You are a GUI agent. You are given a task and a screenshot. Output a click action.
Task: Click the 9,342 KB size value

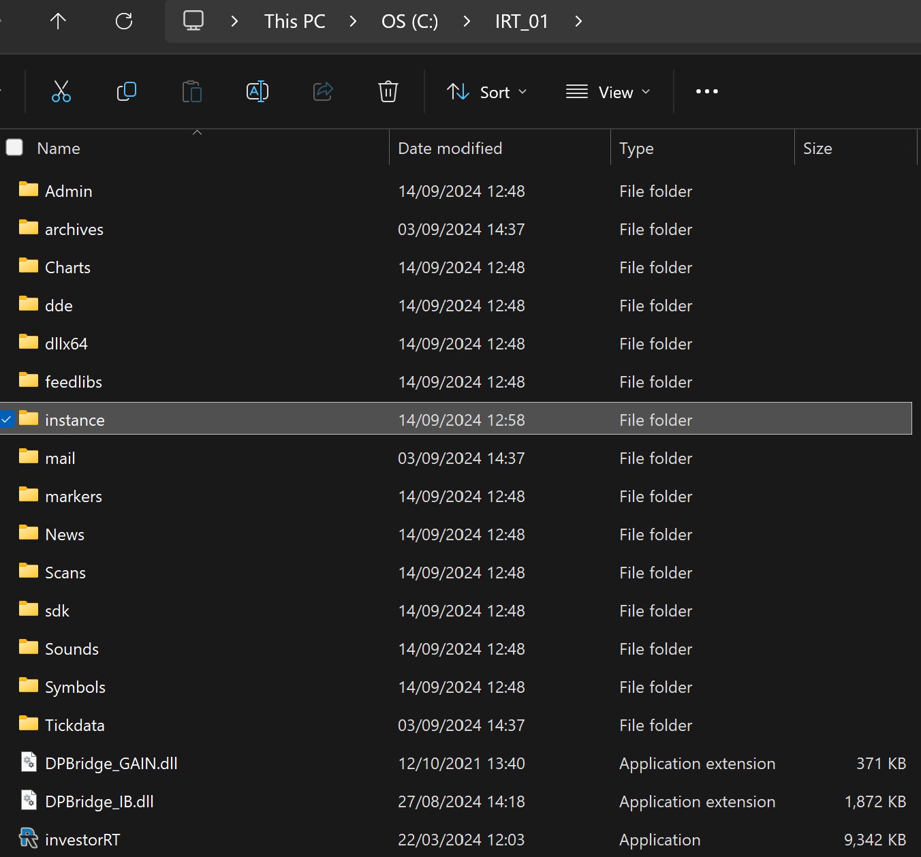pyautogui.click(x=875, y=840)
